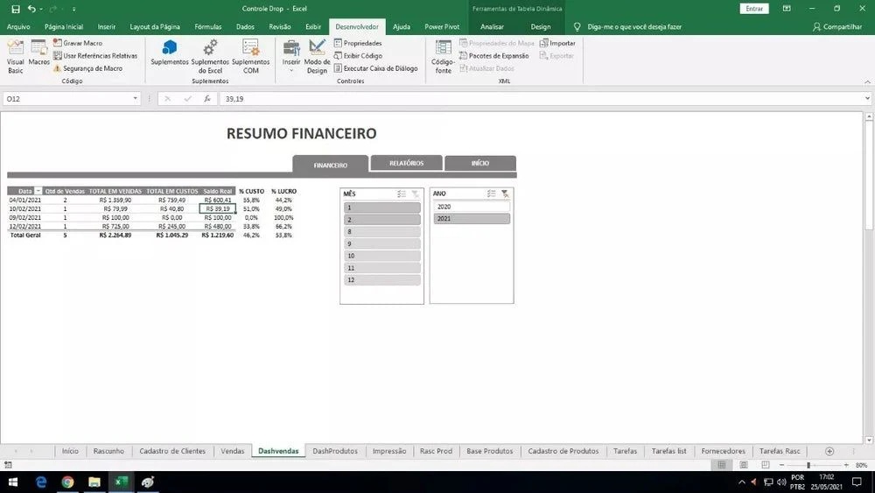Open the Arquivo menu
The width and height of the screenshot is (875, 493).
(x=18, y=27)
